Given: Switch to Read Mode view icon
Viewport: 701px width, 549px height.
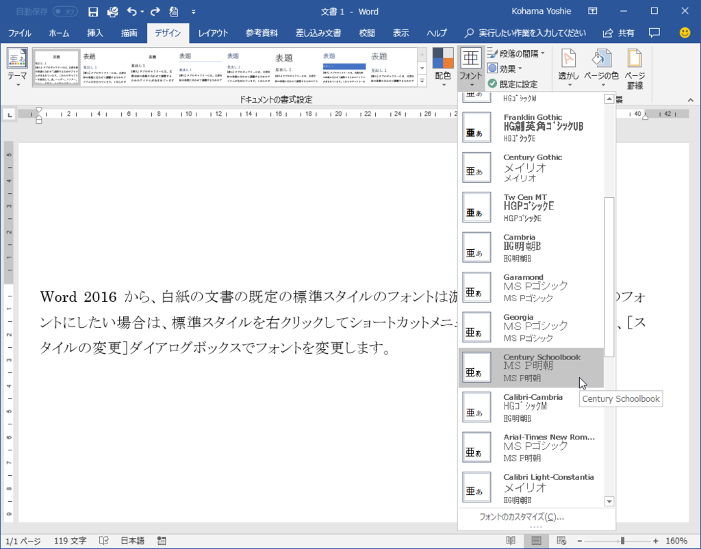Looking at the screenshot, I should (511, 541).
